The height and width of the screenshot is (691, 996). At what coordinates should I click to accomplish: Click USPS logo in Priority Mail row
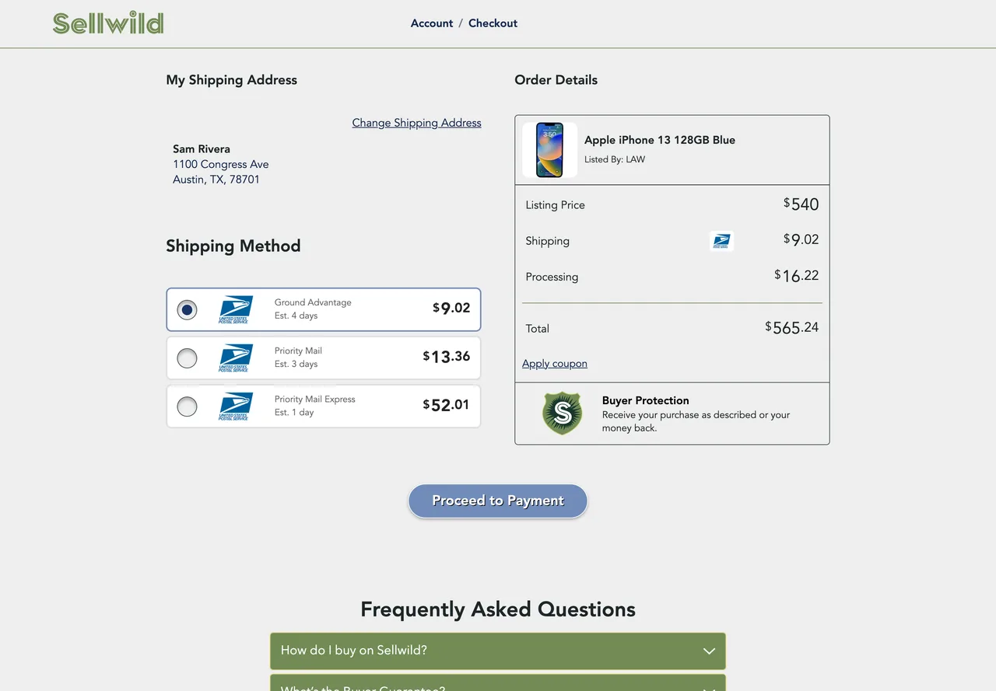[236, 358]
